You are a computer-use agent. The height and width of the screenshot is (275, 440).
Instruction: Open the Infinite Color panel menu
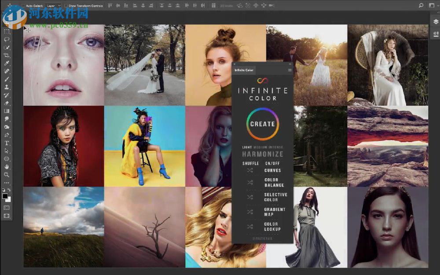[290, 70]
